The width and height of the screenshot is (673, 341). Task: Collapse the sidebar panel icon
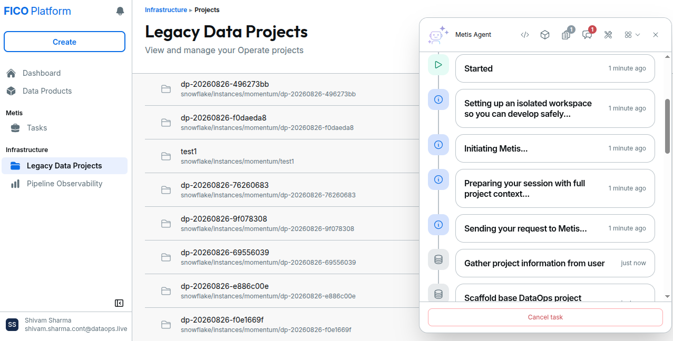pyautogui.click(x=119, y=303)
